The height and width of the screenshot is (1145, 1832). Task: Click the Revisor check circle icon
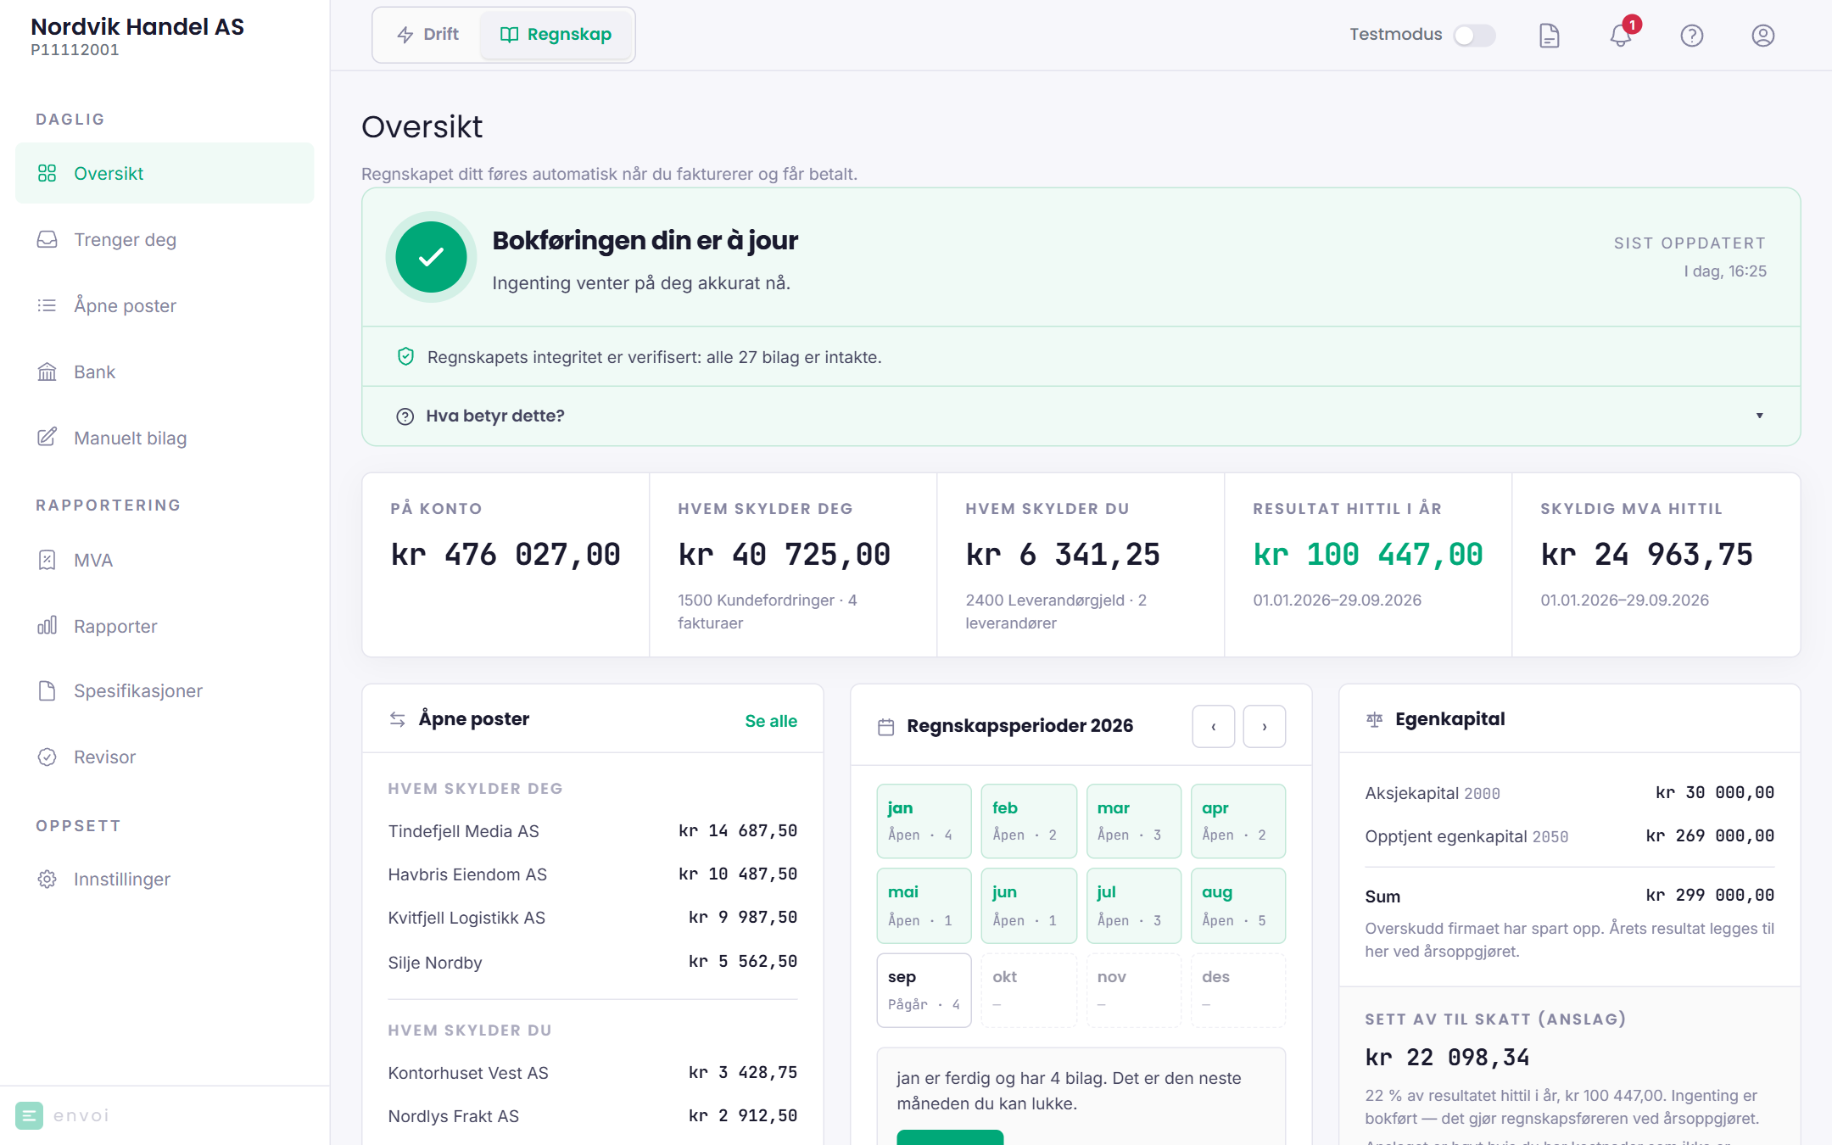pos(47,757)
